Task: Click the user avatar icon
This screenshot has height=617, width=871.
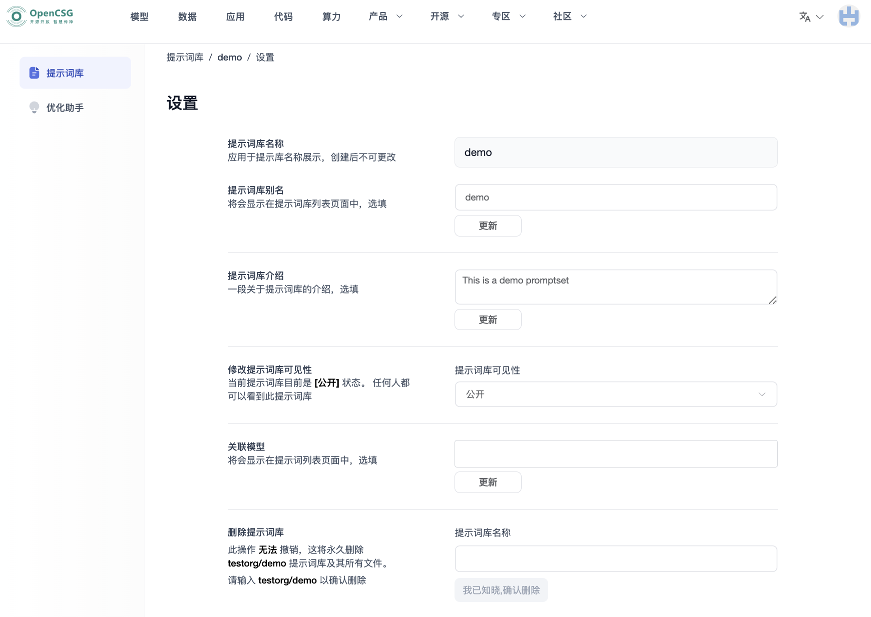Action: (x=848, y=16)
